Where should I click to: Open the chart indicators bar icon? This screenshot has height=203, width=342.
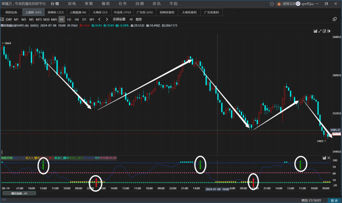coord(315,31)
